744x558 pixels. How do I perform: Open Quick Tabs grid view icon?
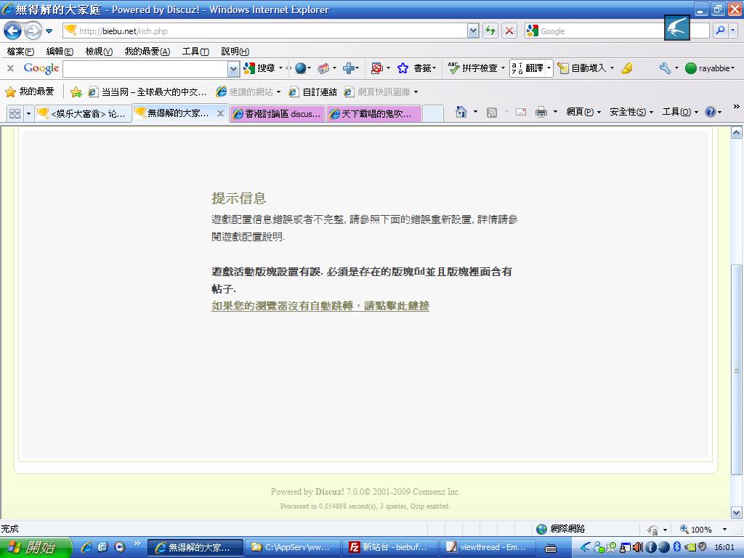tap(15, 113)
